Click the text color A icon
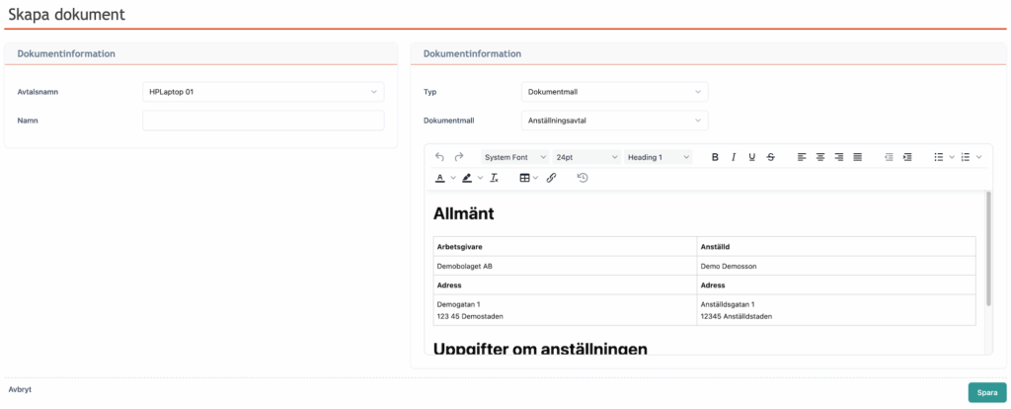Viewport: 1011px width, 409px height. (440, 178)
